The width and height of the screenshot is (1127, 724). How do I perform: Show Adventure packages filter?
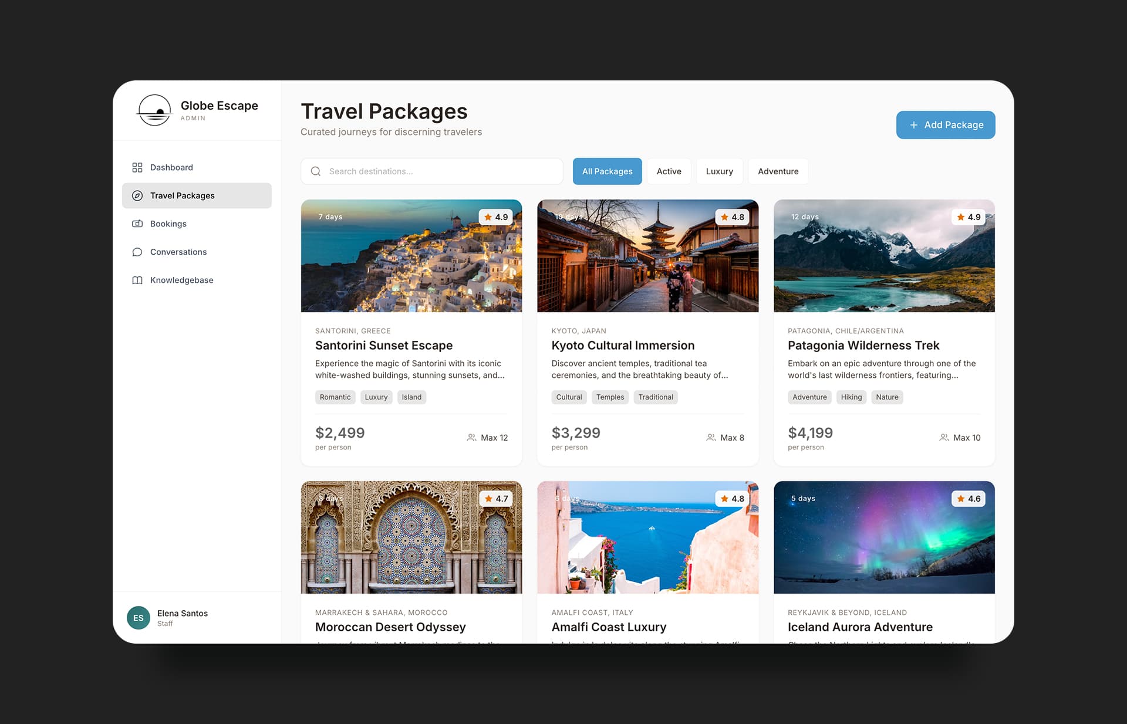778,171
